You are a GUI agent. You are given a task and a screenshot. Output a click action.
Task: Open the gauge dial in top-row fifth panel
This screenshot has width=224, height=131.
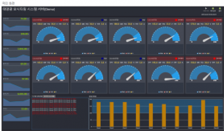204,34
